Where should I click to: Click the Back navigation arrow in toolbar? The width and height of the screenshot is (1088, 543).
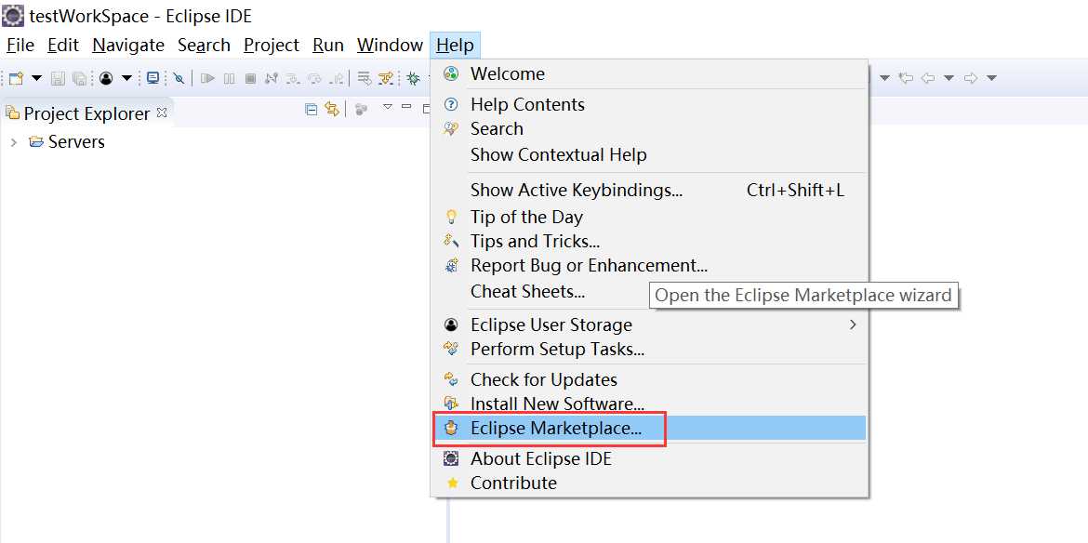[x=928, y=78]
